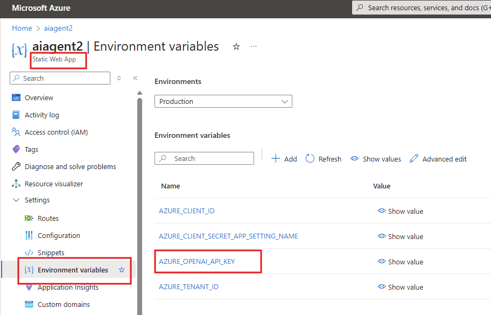Click the favorite star beside page title
The image size is (491, 315).
pos(236,47)
